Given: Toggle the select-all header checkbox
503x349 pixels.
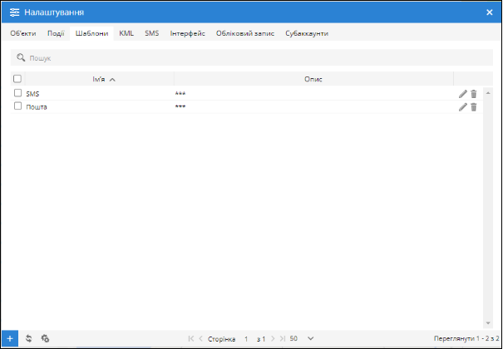Looking at the screenshot, I should (x=17, y=78).
